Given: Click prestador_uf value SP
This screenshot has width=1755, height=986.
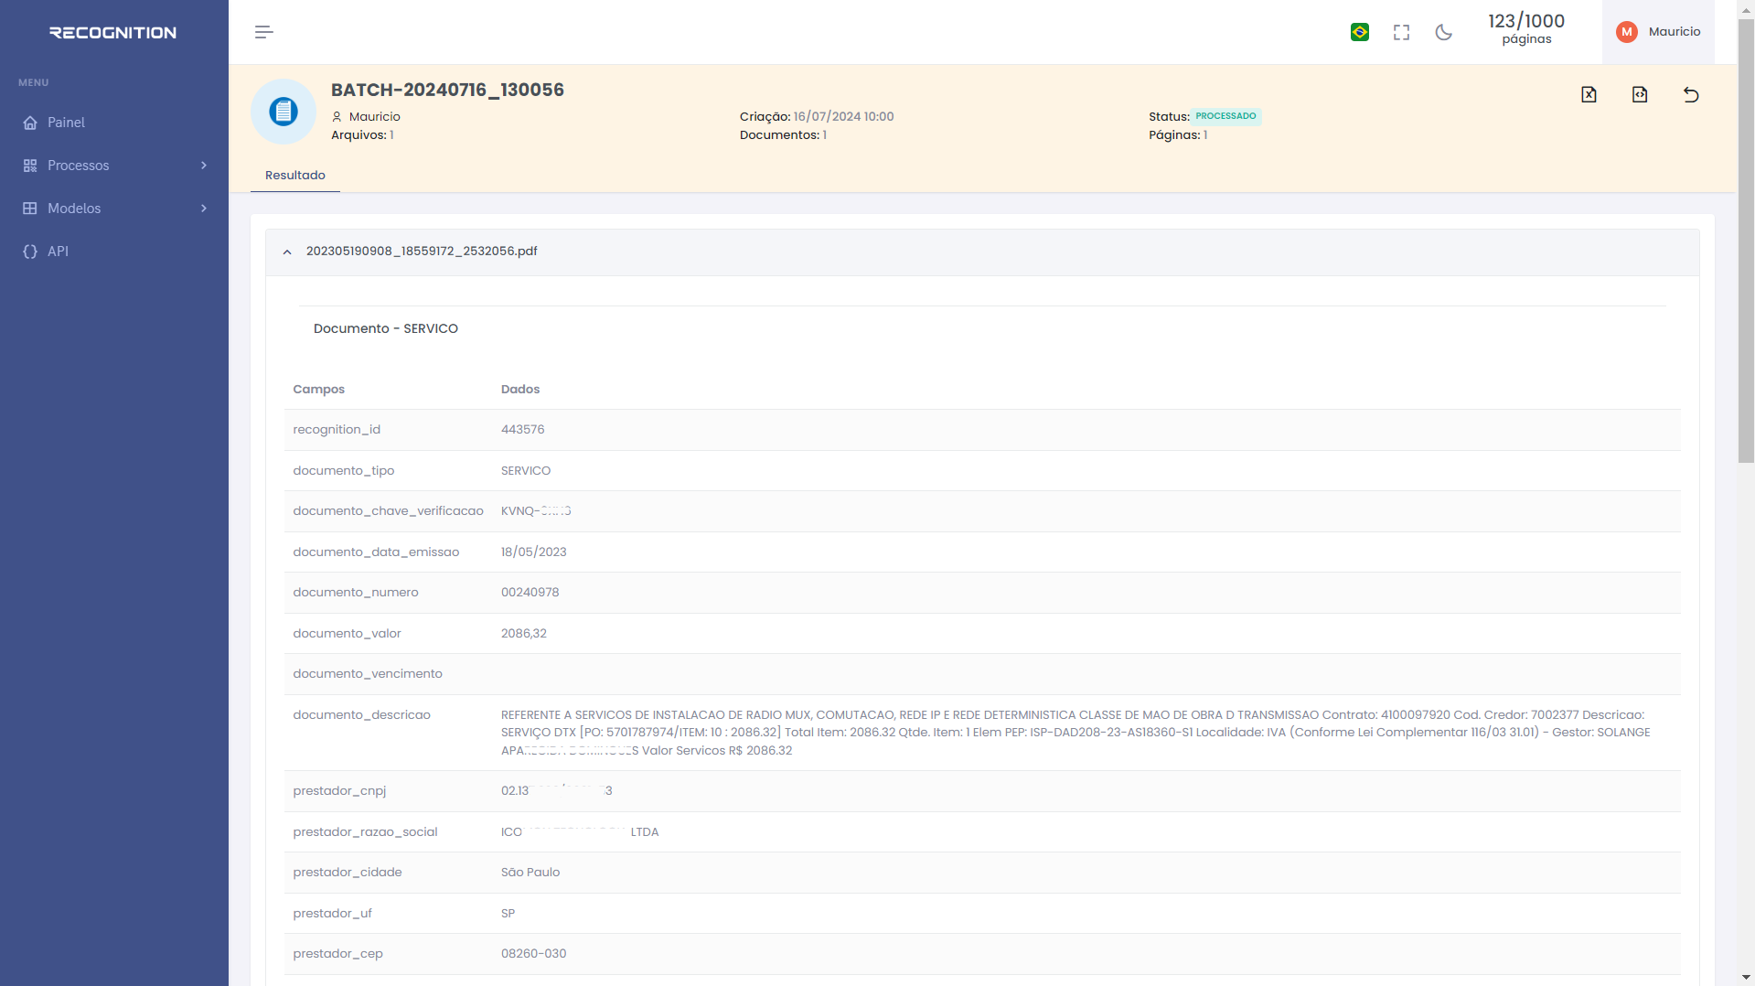Looking at the screenshot, I should point(508,914).
